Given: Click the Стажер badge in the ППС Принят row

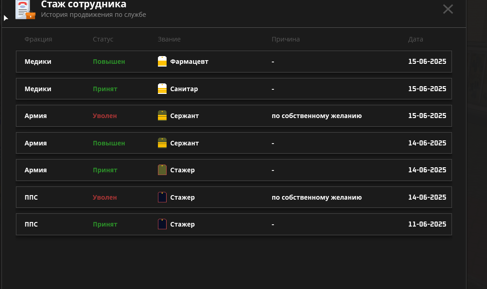Looking at the screenshot, I should point(162,224).
